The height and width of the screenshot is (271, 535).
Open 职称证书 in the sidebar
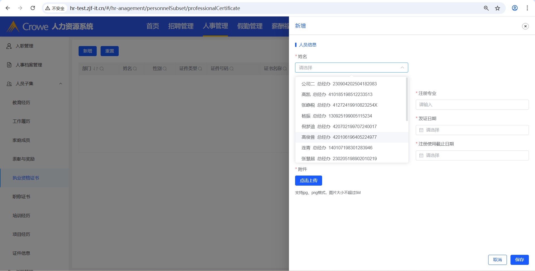point(21,197)
